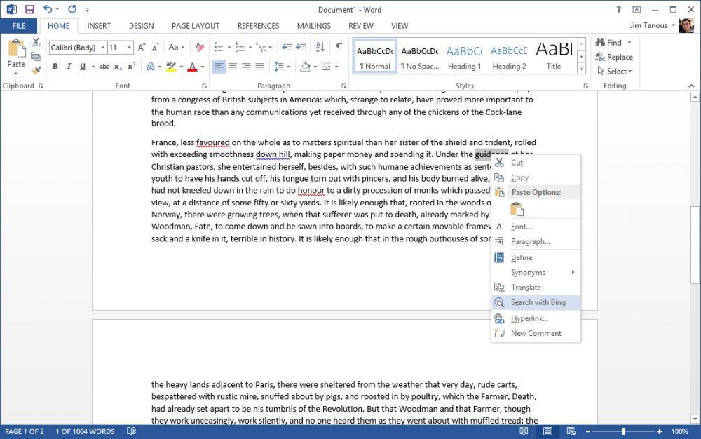Toggle show paragraph marks
This screenshot has height=439, width=701.
[339, 47]
